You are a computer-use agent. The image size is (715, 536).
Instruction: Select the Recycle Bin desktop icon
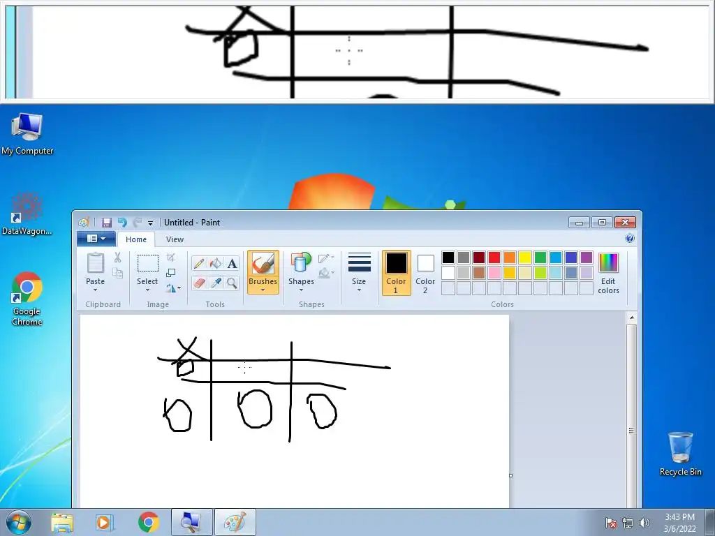(x=680, y=454)
